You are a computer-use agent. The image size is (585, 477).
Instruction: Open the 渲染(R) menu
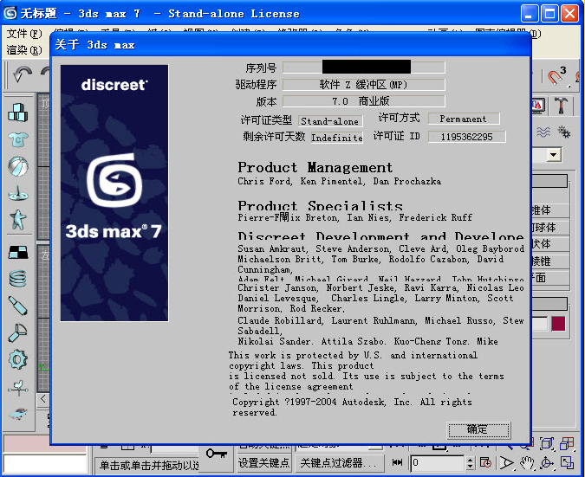(24, 50)
